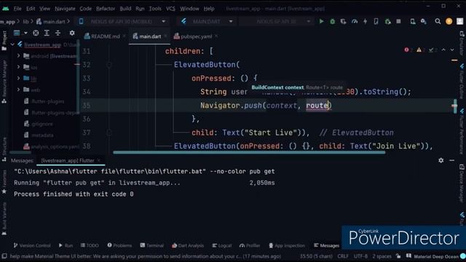Image resolution: width=466 pixels, height=262 pixels.
Task: Collapse the livestream_app root node
Action: click(x=12, y=44)
